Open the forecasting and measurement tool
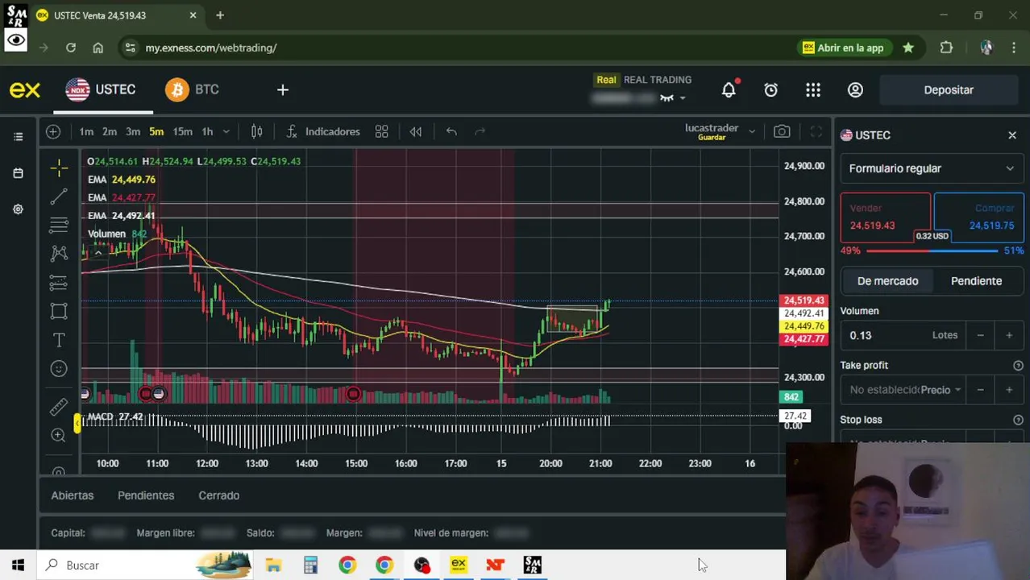 tap(59, 283)
